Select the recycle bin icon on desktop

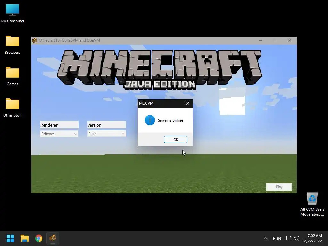(312, 204)
